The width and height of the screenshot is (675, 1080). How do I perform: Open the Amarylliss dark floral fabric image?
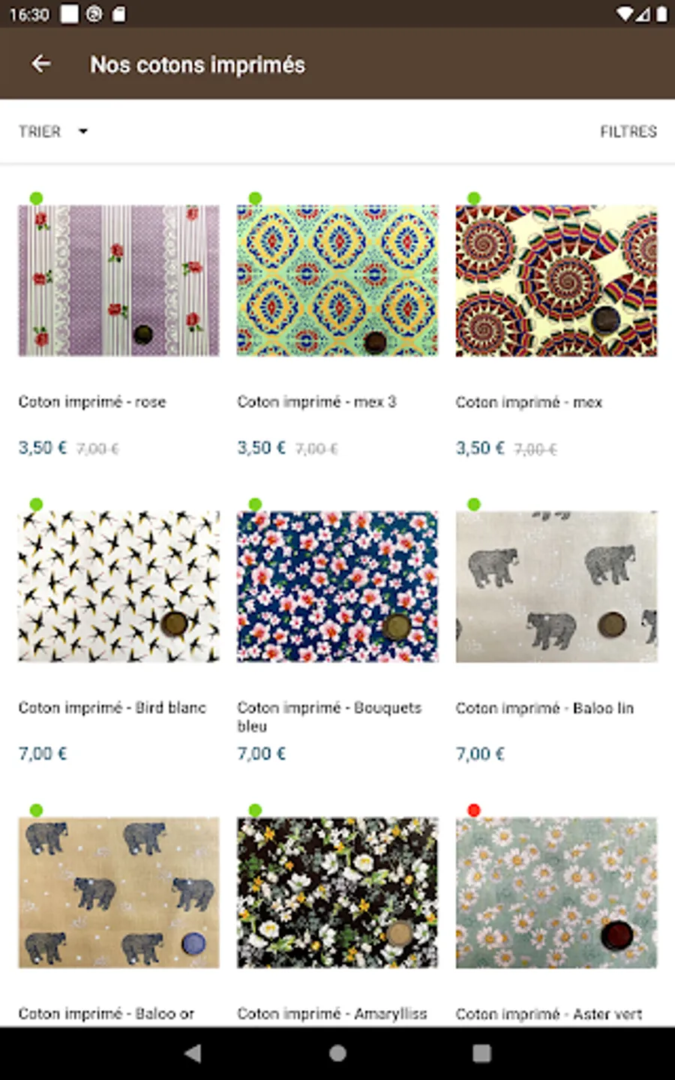click(337, 892)
